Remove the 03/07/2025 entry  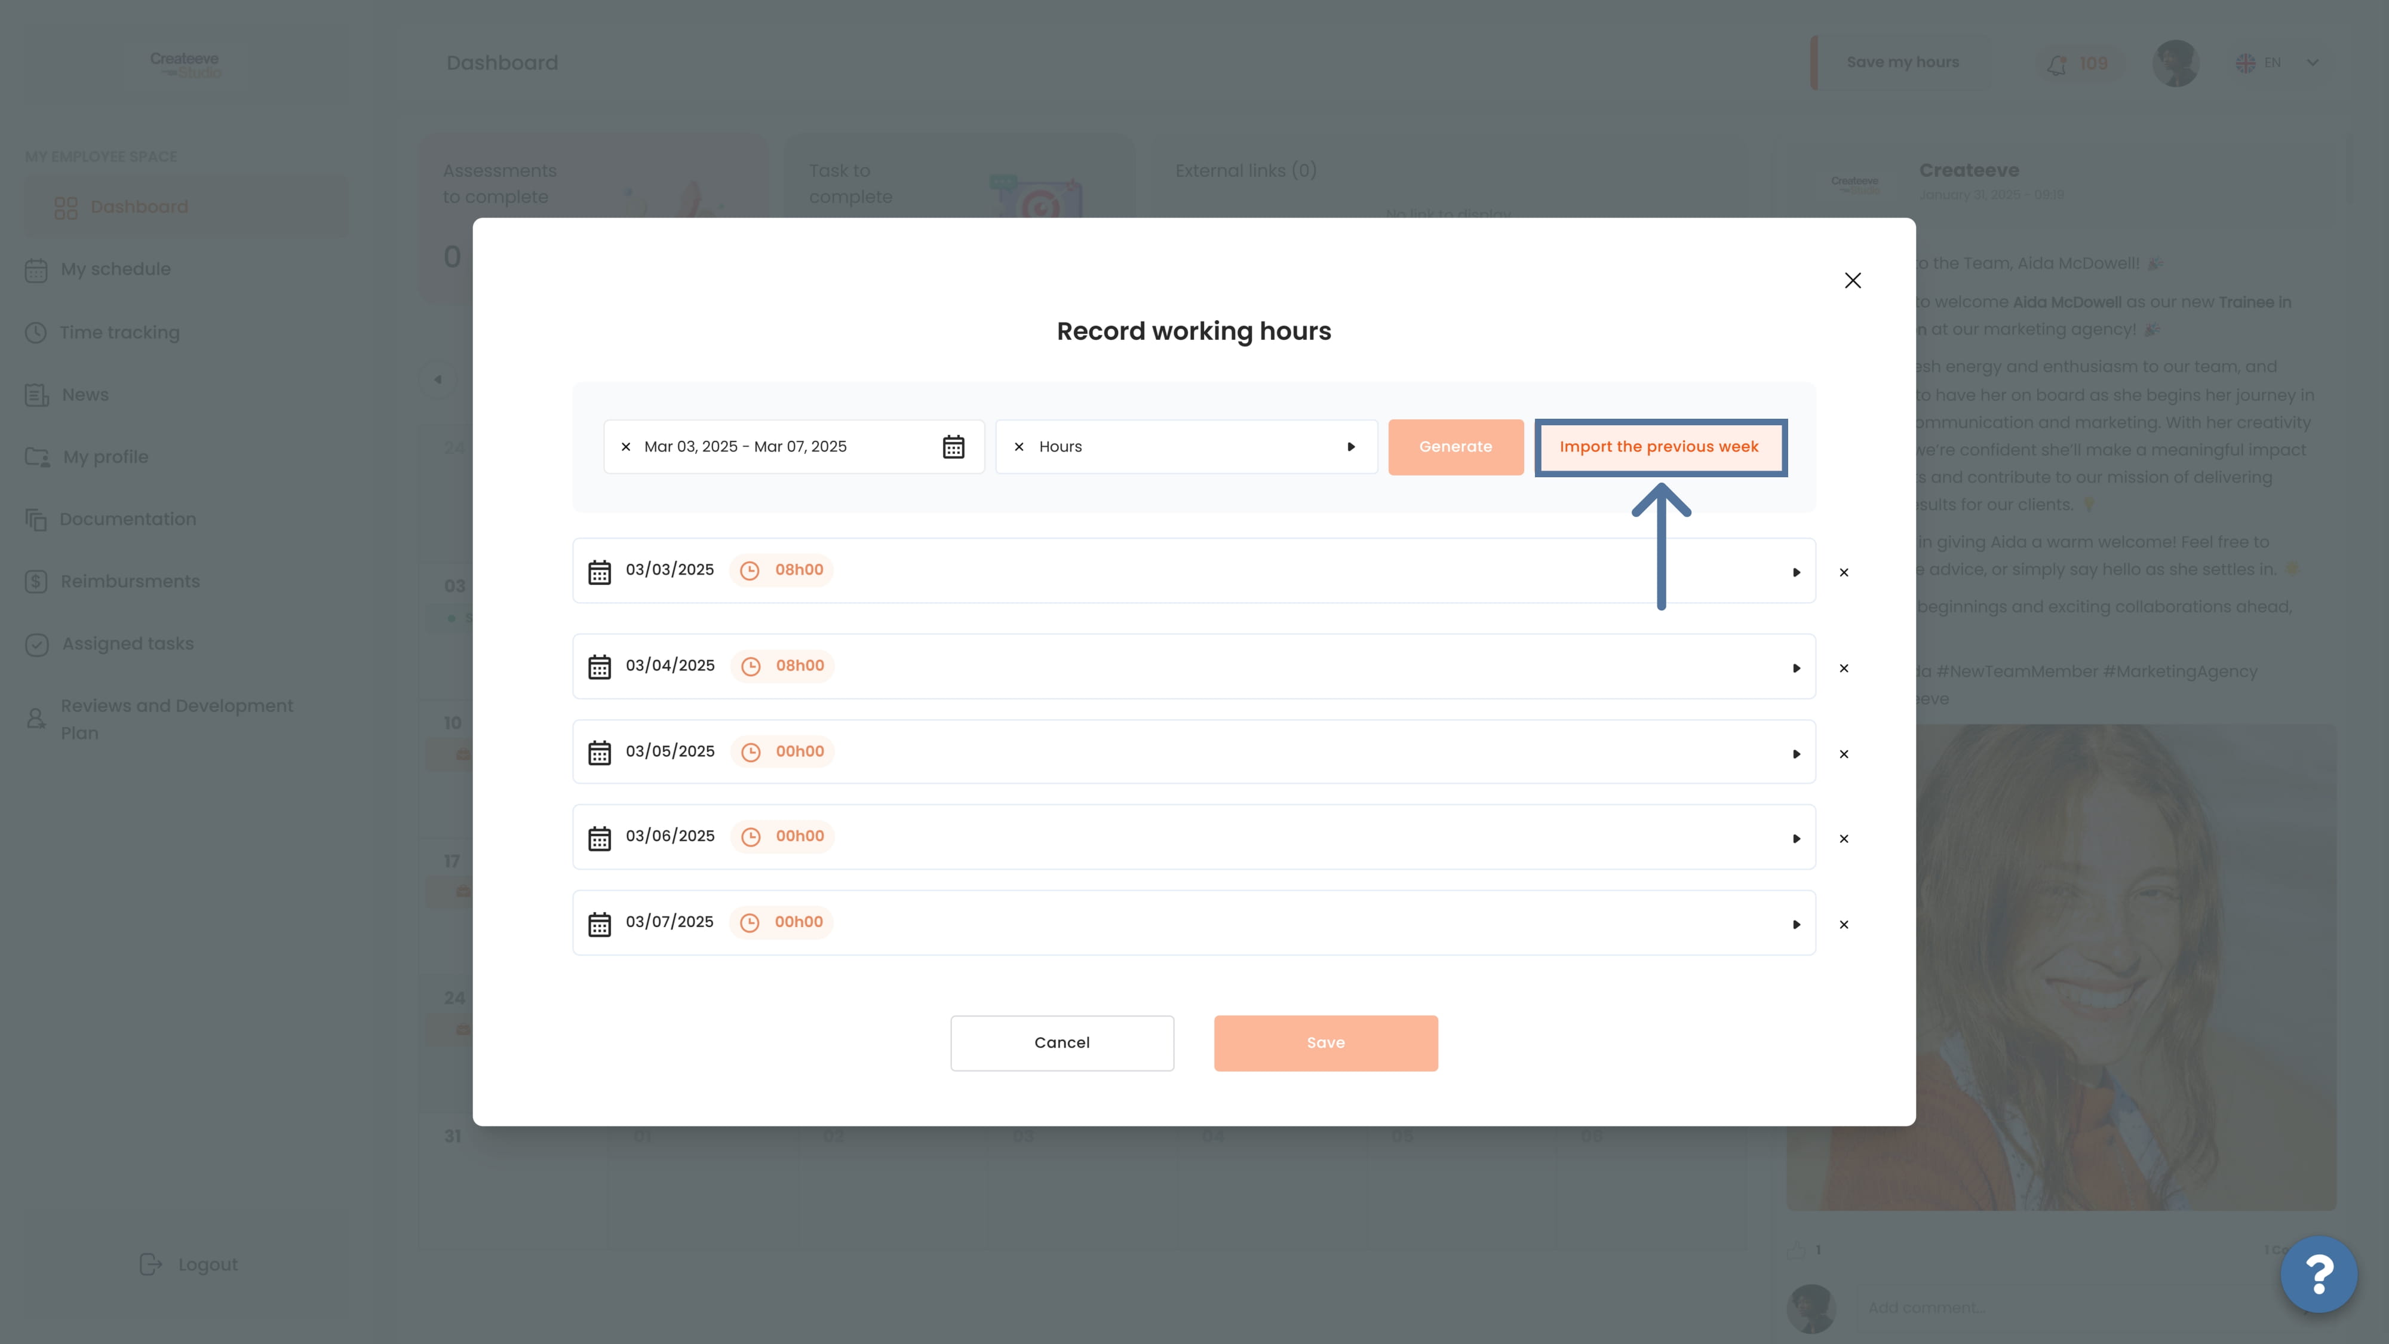pos(1844,925)
